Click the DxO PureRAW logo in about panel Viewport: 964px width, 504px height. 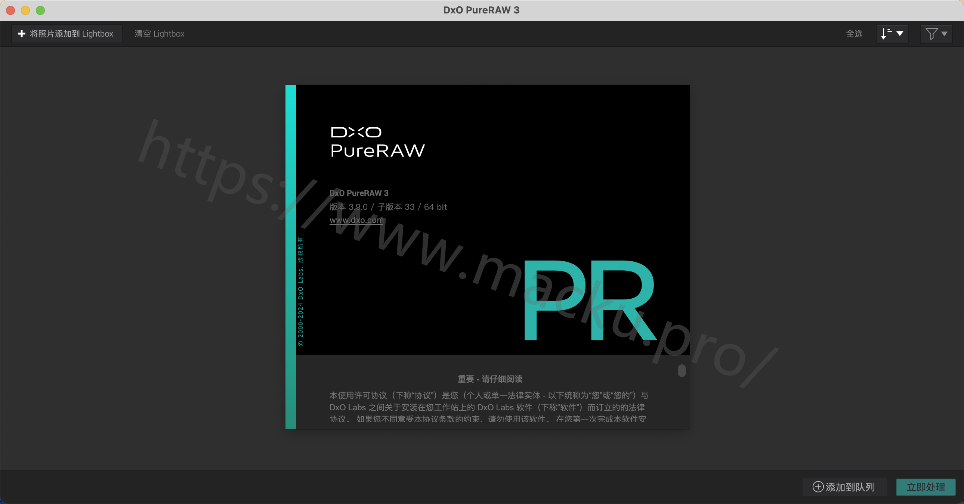pyautogui.click(x=378, y=143)
